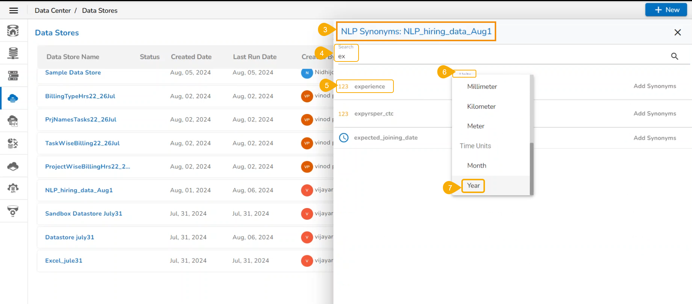Screen dimensions: 692x304
Task: Click the Data Stores breadcrumb
Action: click(x=100, y=10)
